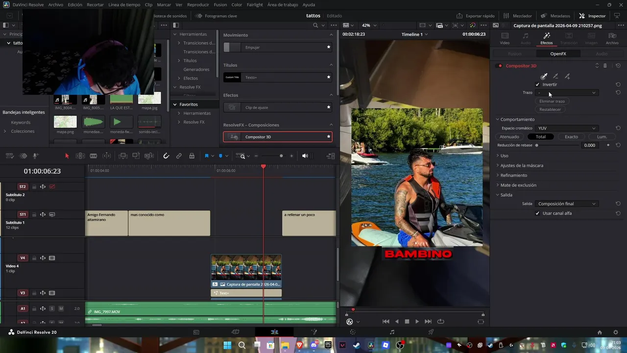Open Salida Composición final dropdown
Screen dimensions: 627x353
[567, 204]
